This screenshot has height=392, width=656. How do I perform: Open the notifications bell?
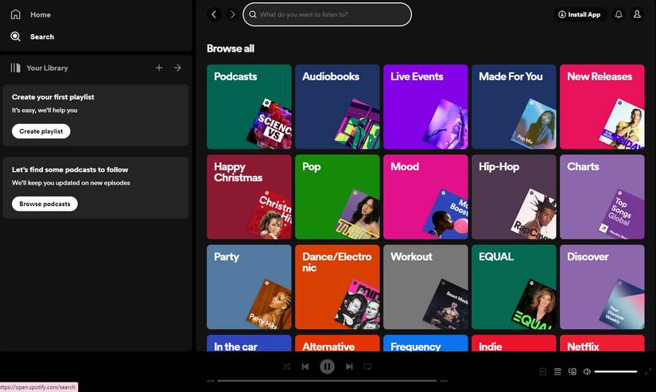click(619, 14)
